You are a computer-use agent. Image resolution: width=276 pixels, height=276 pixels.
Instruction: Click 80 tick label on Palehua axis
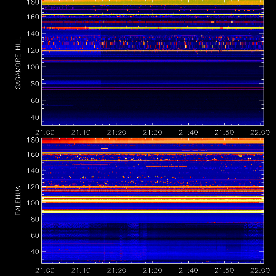click(35, 219)
